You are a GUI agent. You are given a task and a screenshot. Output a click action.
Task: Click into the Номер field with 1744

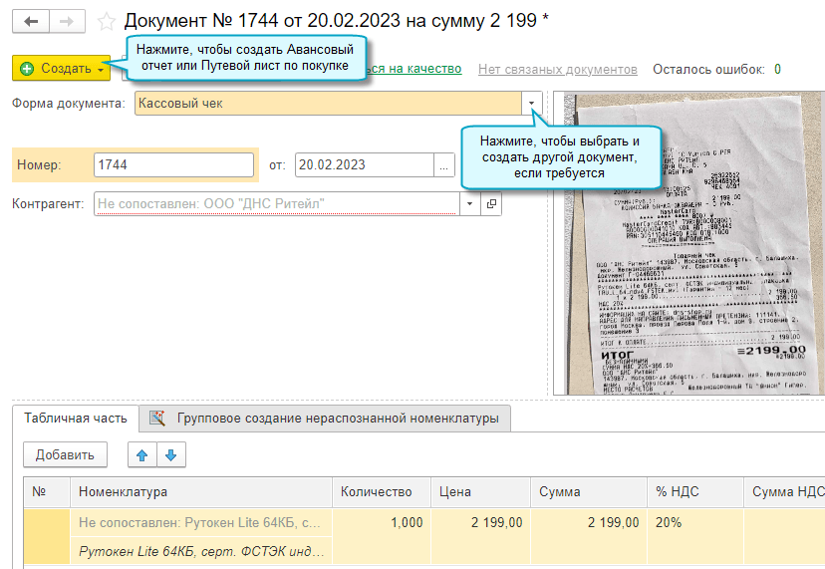pos(172,165)
